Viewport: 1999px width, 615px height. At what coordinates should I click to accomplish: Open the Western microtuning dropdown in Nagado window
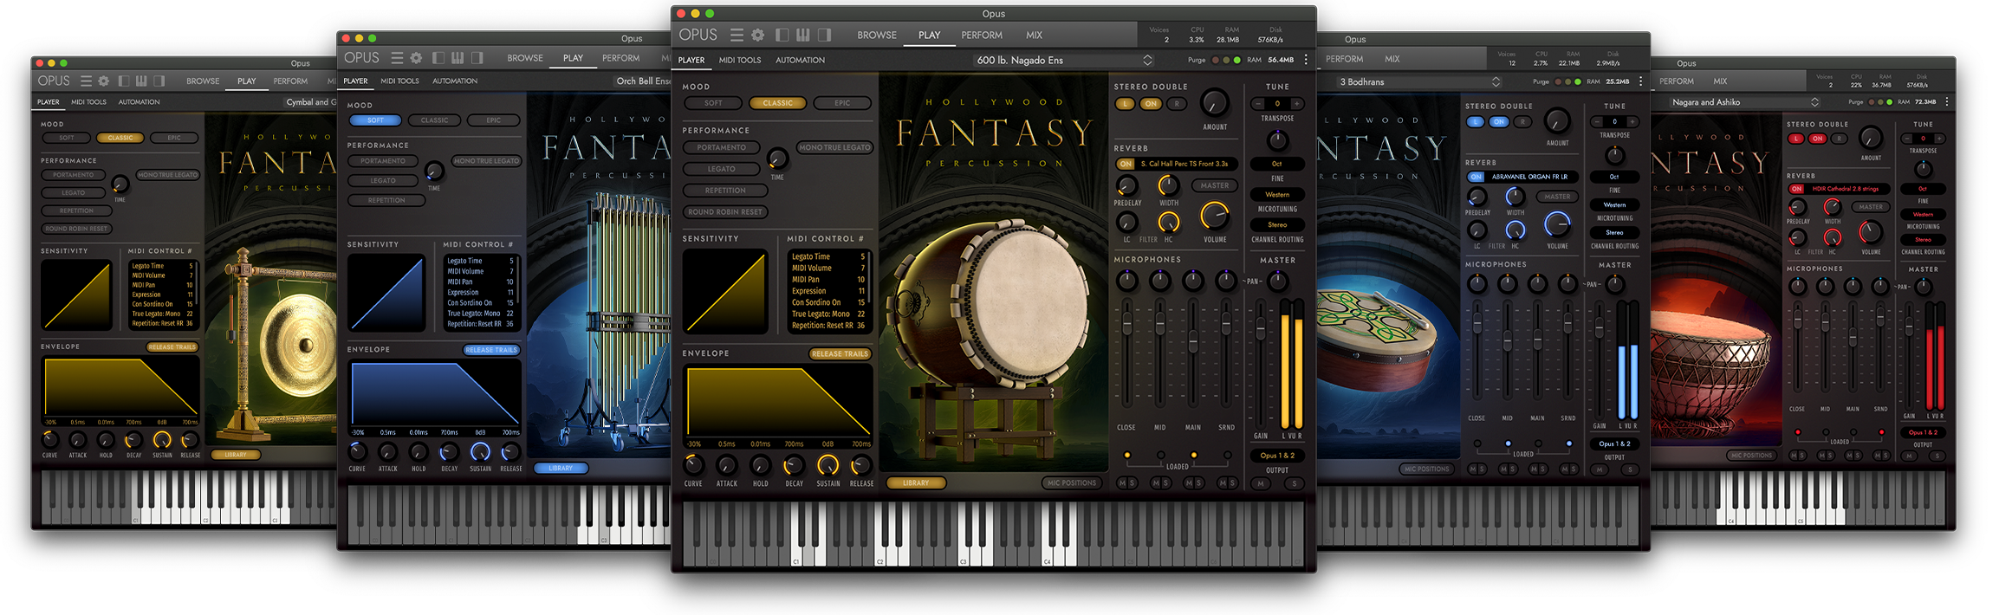pos(1277,195)
